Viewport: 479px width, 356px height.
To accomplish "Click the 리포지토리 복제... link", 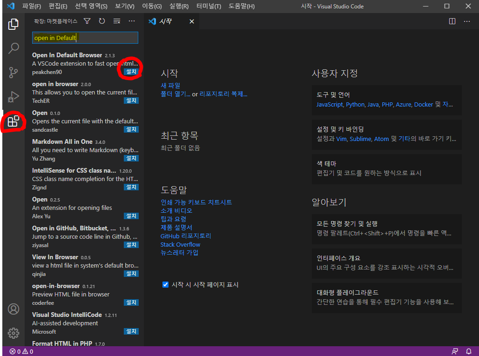I will coord(223,94).
